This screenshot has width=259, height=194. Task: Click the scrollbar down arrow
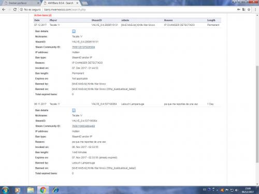point(257,184)
